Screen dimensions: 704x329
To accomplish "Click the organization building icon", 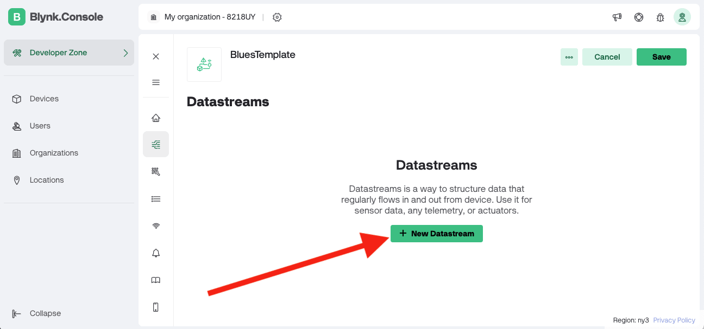I will [153, 17].
